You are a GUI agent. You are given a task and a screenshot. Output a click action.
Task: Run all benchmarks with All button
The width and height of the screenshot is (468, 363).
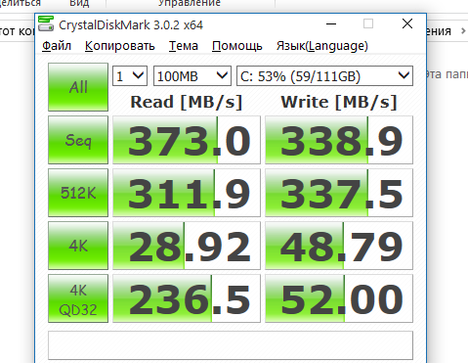pos(78,87)
